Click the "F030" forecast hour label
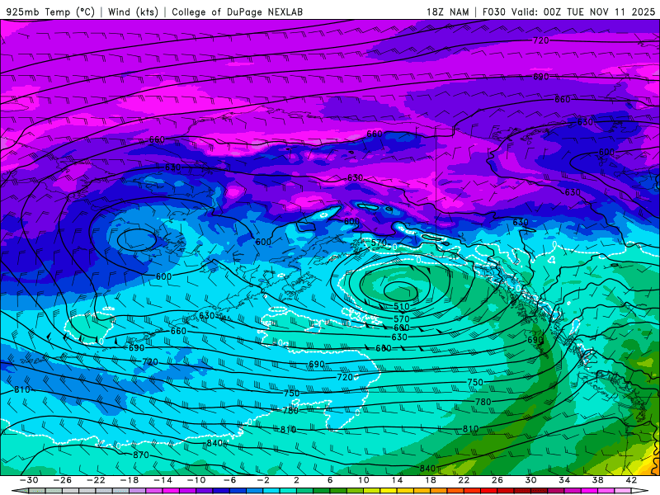 [493, 12]
